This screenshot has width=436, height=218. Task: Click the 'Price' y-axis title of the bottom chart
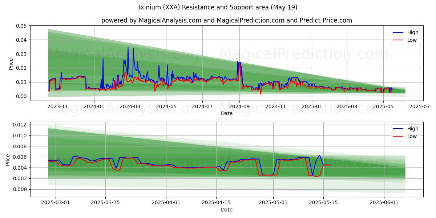8,160
